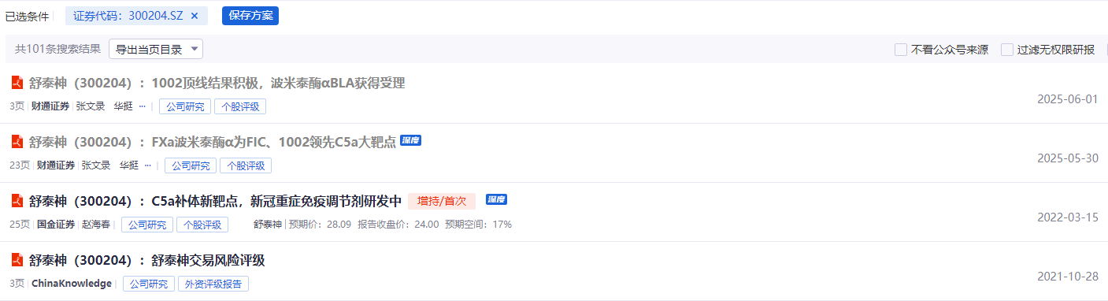
Task: Click PDF icon of 2025-06-01 report
Action: pyautogui.click(x=17, y=83)
